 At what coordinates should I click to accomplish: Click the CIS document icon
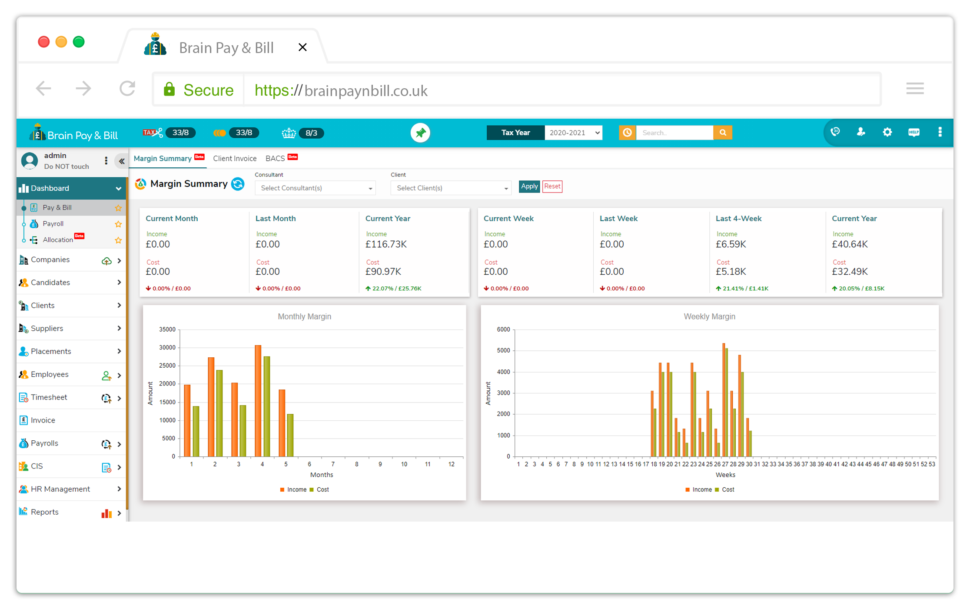click(x=106, y=468)
